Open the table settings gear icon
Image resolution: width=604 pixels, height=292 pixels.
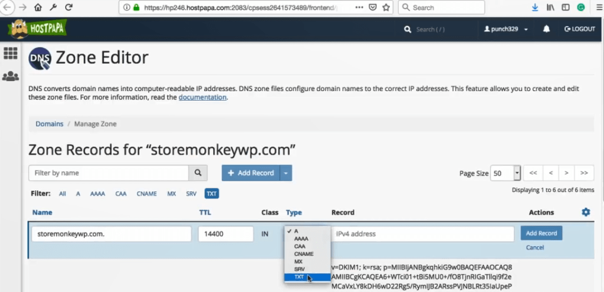[x=586, y=212]
